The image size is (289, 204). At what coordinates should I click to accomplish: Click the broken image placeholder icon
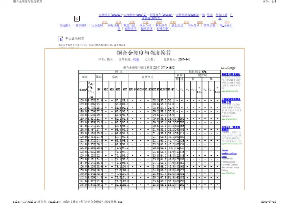coord(77,19)
